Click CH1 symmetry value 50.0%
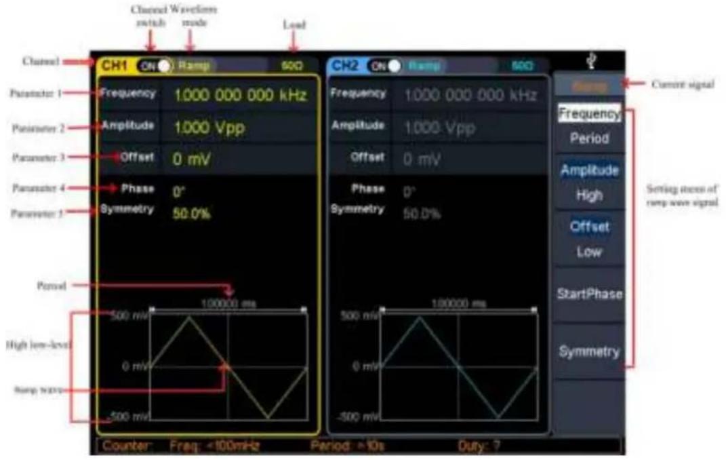The height and width of the screenshot is (460, 726). click(x=191, y=214)
